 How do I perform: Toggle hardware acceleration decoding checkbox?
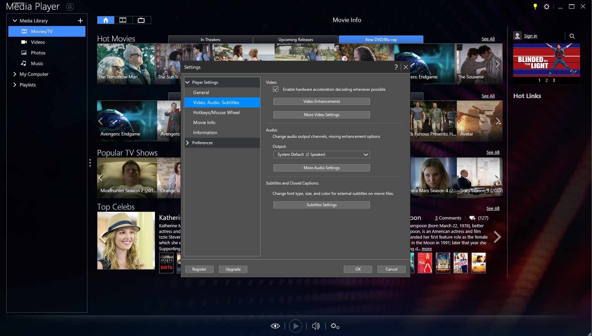tap(276, 89)
